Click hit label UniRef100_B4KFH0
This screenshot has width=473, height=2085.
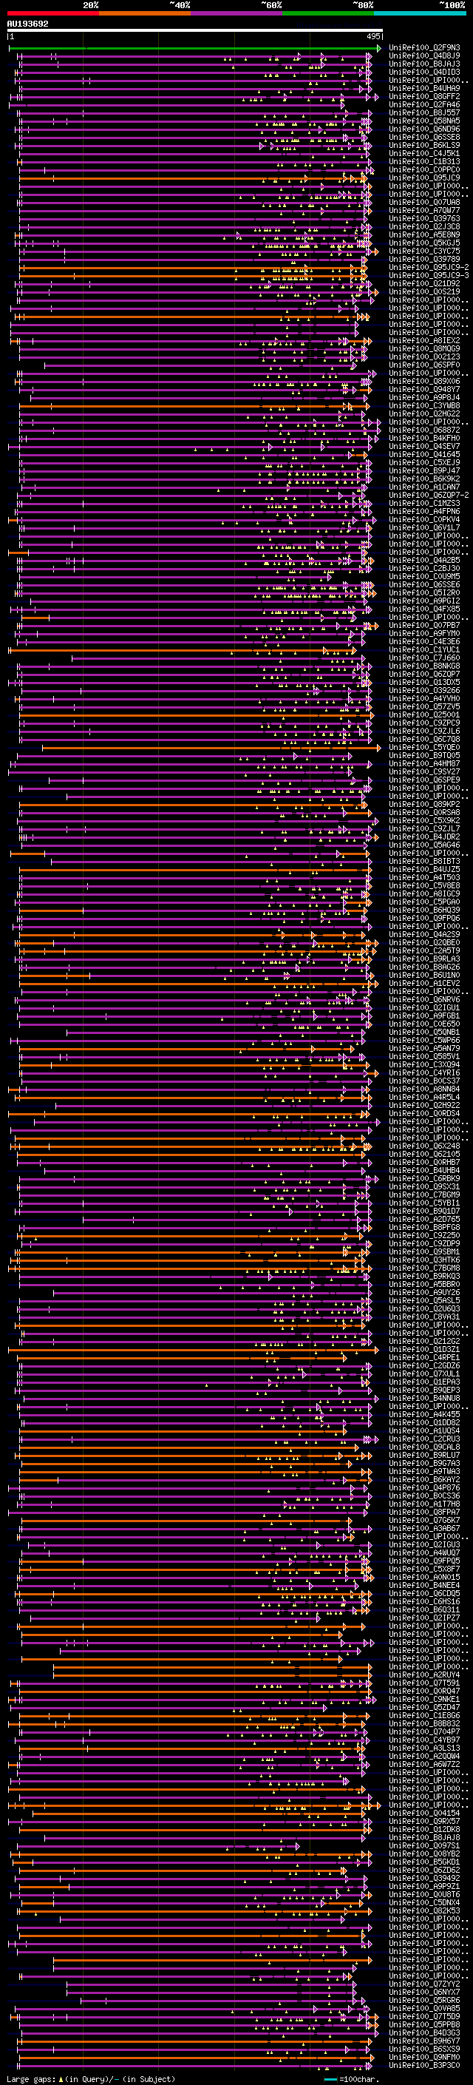(424, 438)
